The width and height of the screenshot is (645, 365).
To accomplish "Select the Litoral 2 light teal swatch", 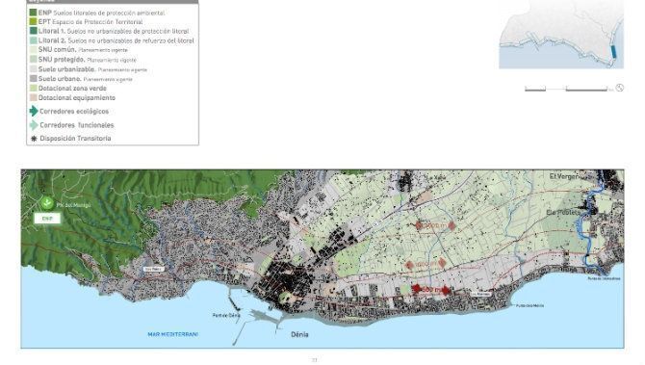I will tap(34, 40).
